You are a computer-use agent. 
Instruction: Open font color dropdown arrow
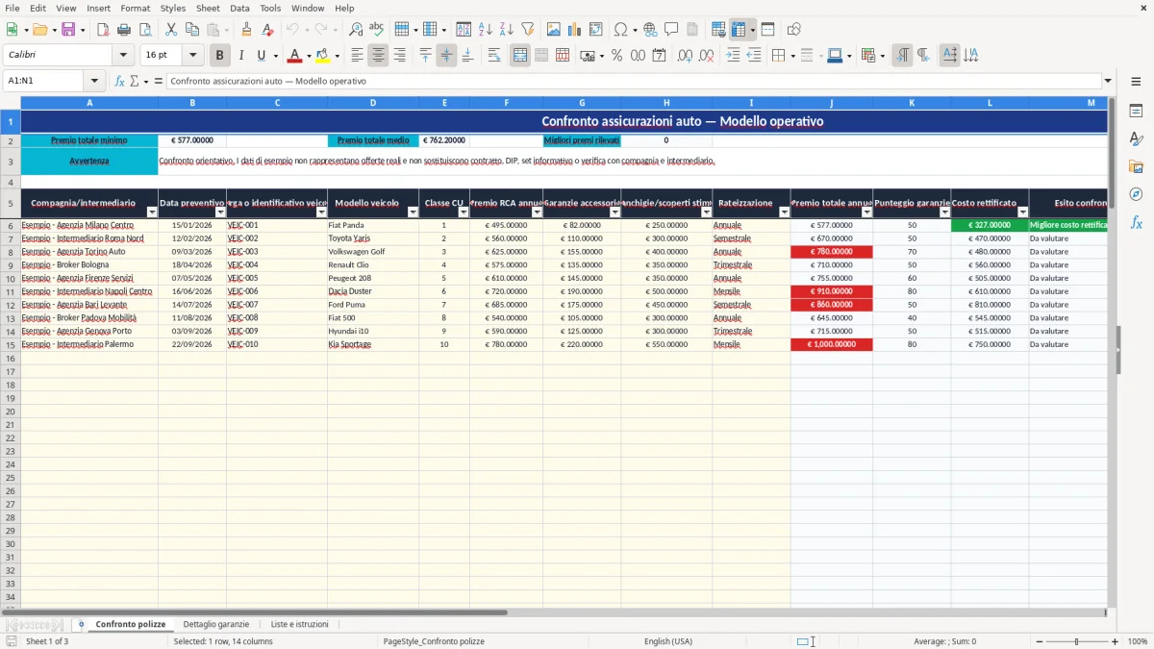(309, 56)
